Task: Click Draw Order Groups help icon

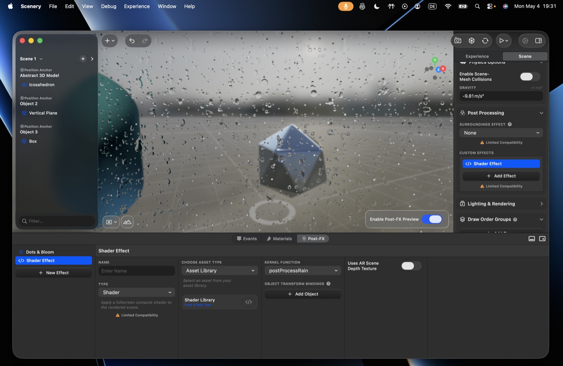Action: pyautogui.click(x=515, y=220)
